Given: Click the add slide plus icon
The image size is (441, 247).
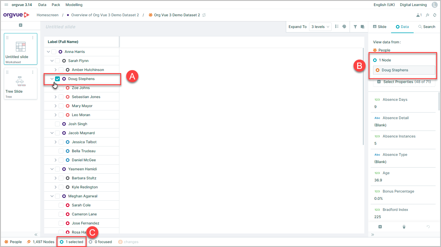Looking at the screenshot, I should click(20, 25).
